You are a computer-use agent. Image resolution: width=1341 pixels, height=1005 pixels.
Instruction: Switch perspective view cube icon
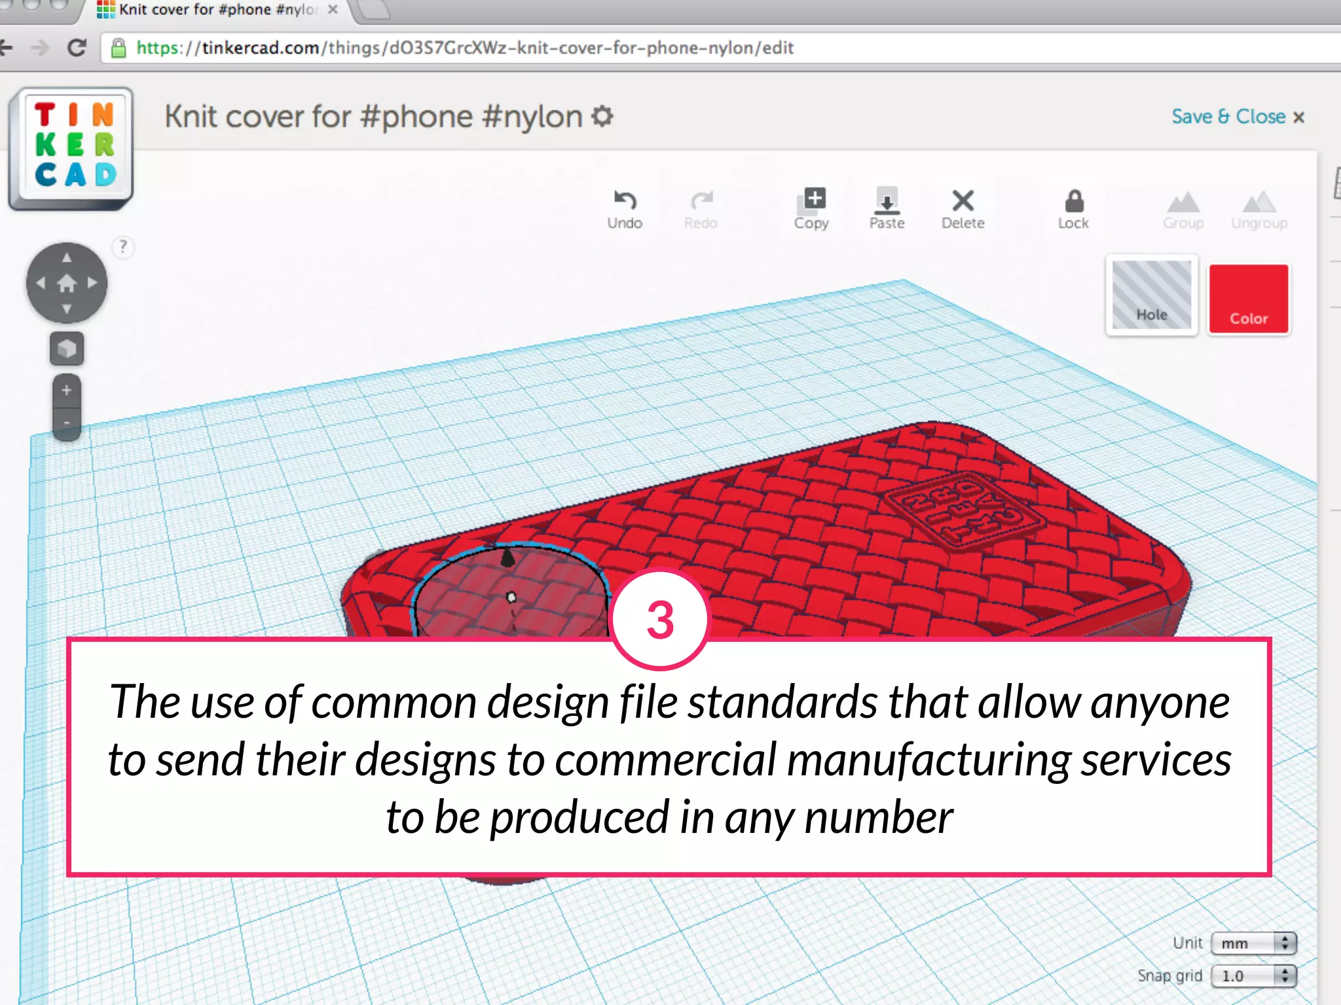[67, 349]
